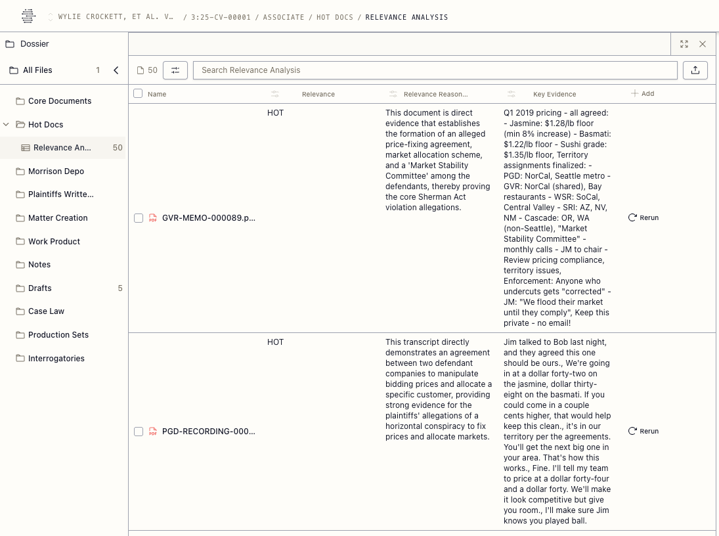Check the GVR-MEMO-000089 row checkbox
Viewport: 719px width, 536px height.
click(139, 218)
